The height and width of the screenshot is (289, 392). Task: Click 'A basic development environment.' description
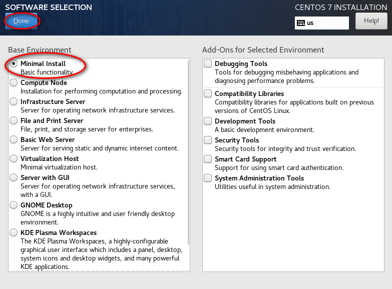tap(264, 130)
